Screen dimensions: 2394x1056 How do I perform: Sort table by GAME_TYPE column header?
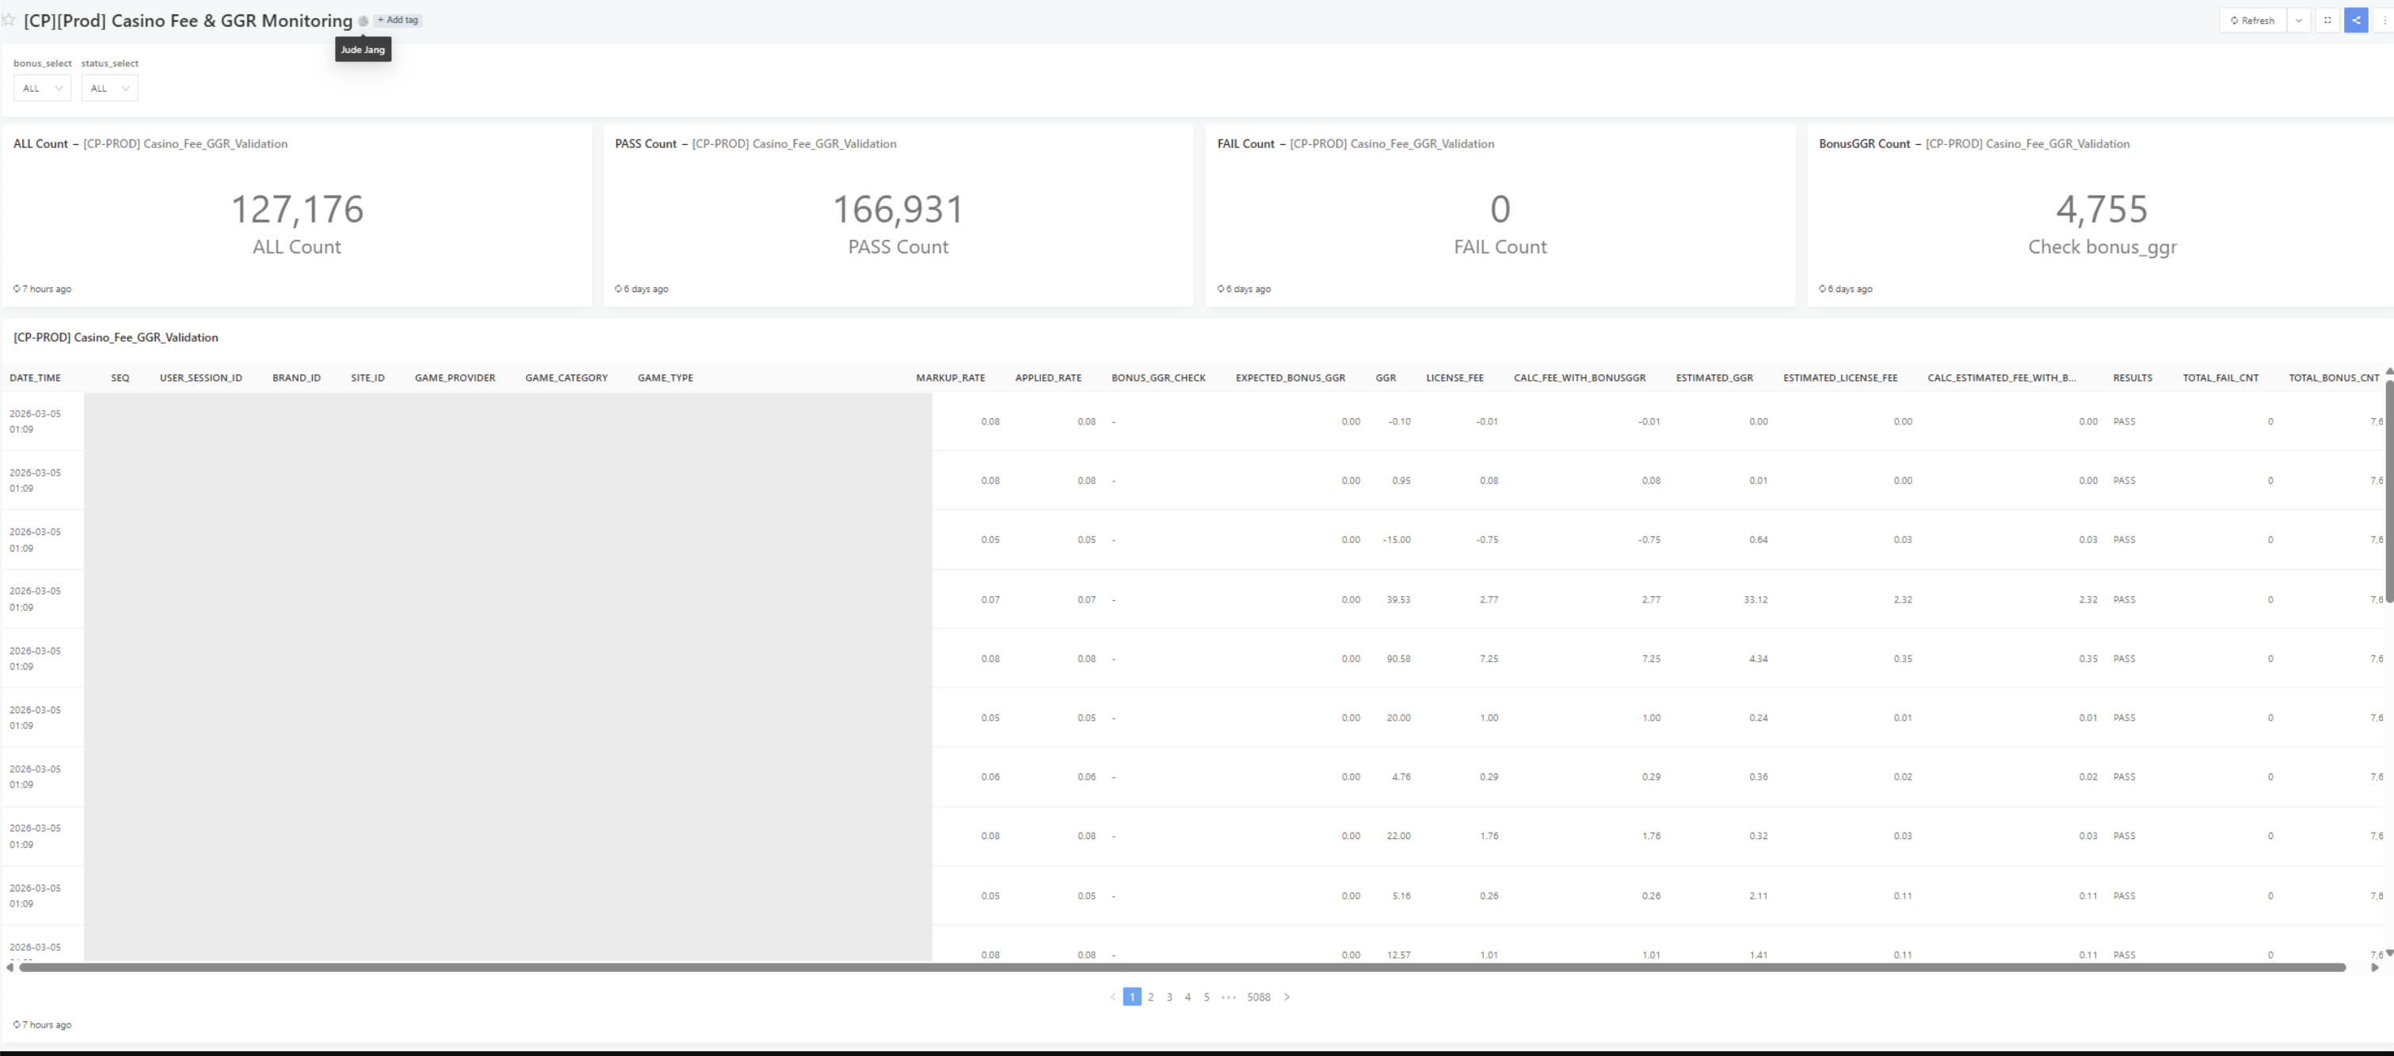pyautogui.click(x=665, y=378)
